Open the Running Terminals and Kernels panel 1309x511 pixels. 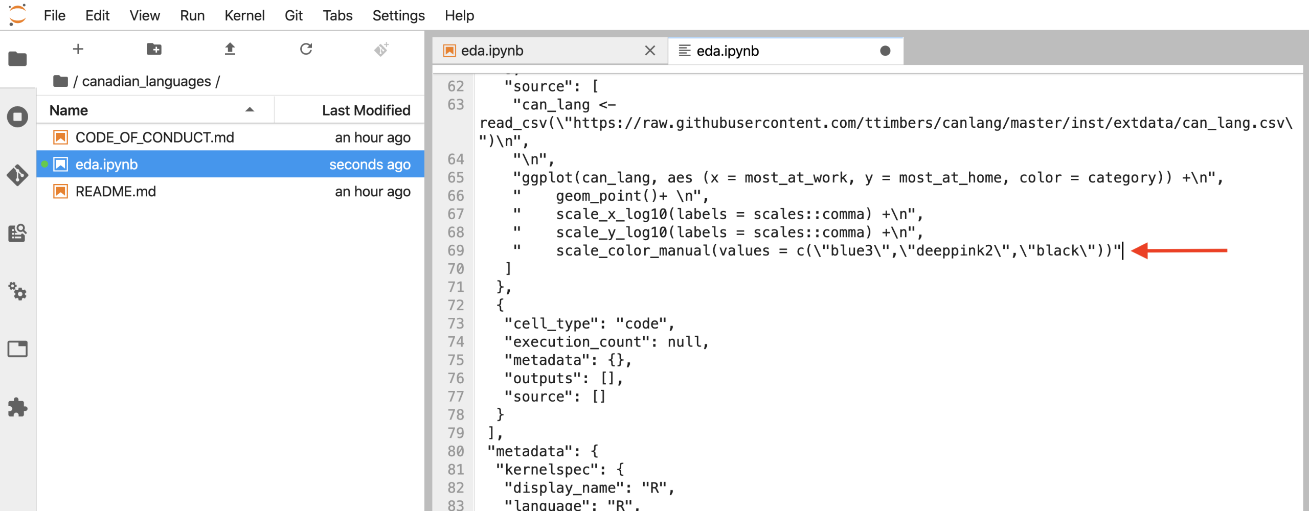(17, 117)
